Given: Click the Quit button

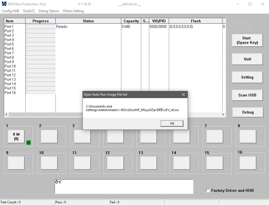Looking at the screenshot, I should tap(247, 59).
